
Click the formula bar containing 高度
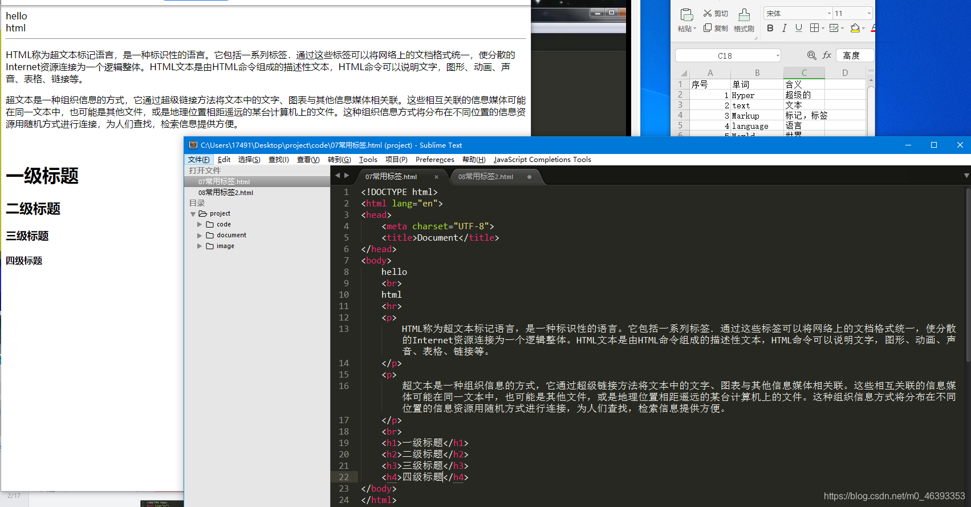click(855, 55)
